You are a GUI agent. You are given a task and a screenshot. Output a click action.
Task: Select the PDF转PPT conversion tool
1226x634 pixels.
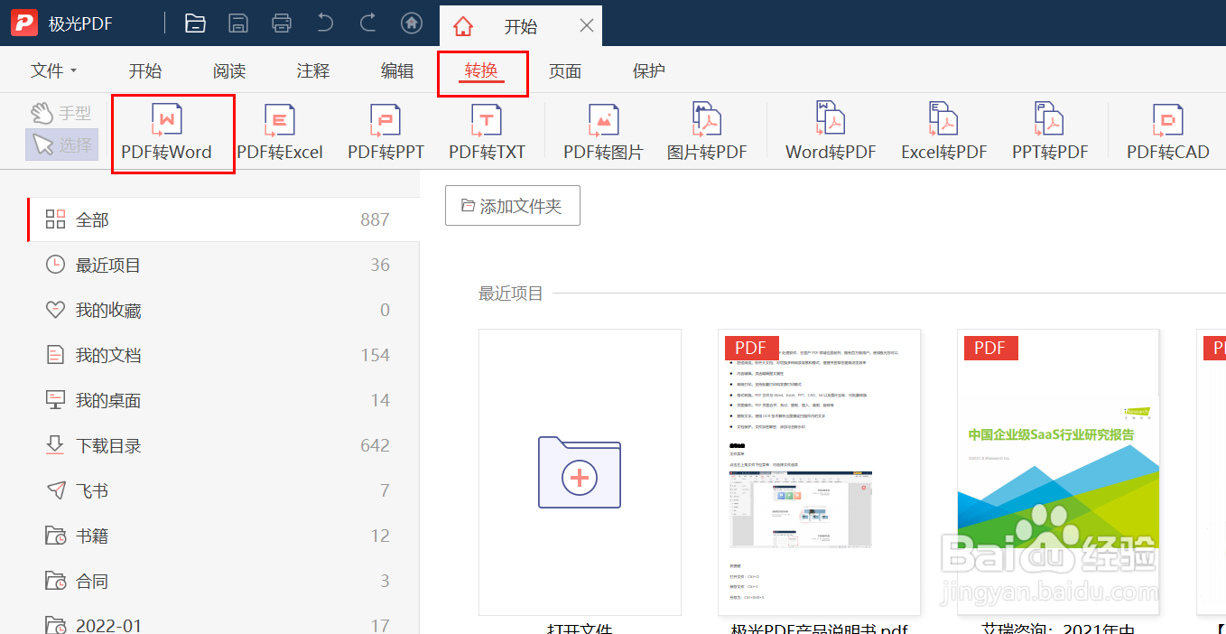pyautogui.click(x=384, y=131)
